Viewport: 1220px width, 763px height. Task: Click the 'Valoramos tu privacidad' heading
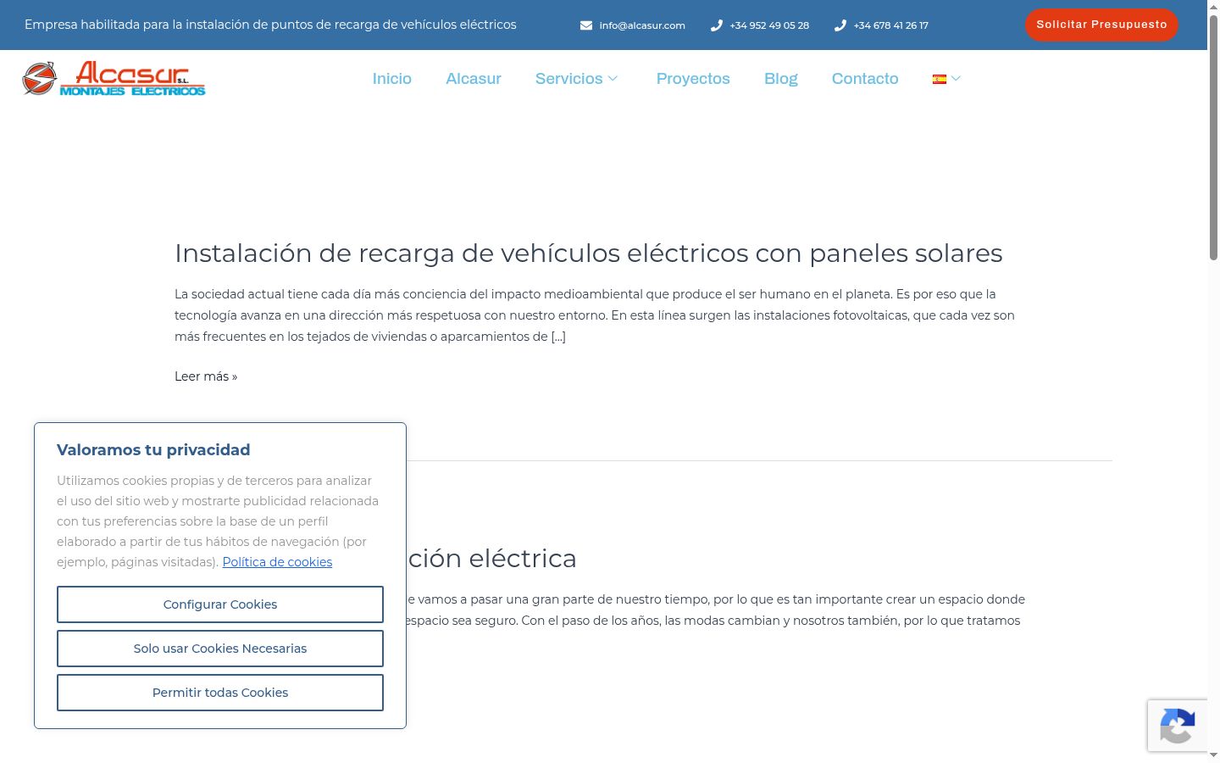(153, 450)
